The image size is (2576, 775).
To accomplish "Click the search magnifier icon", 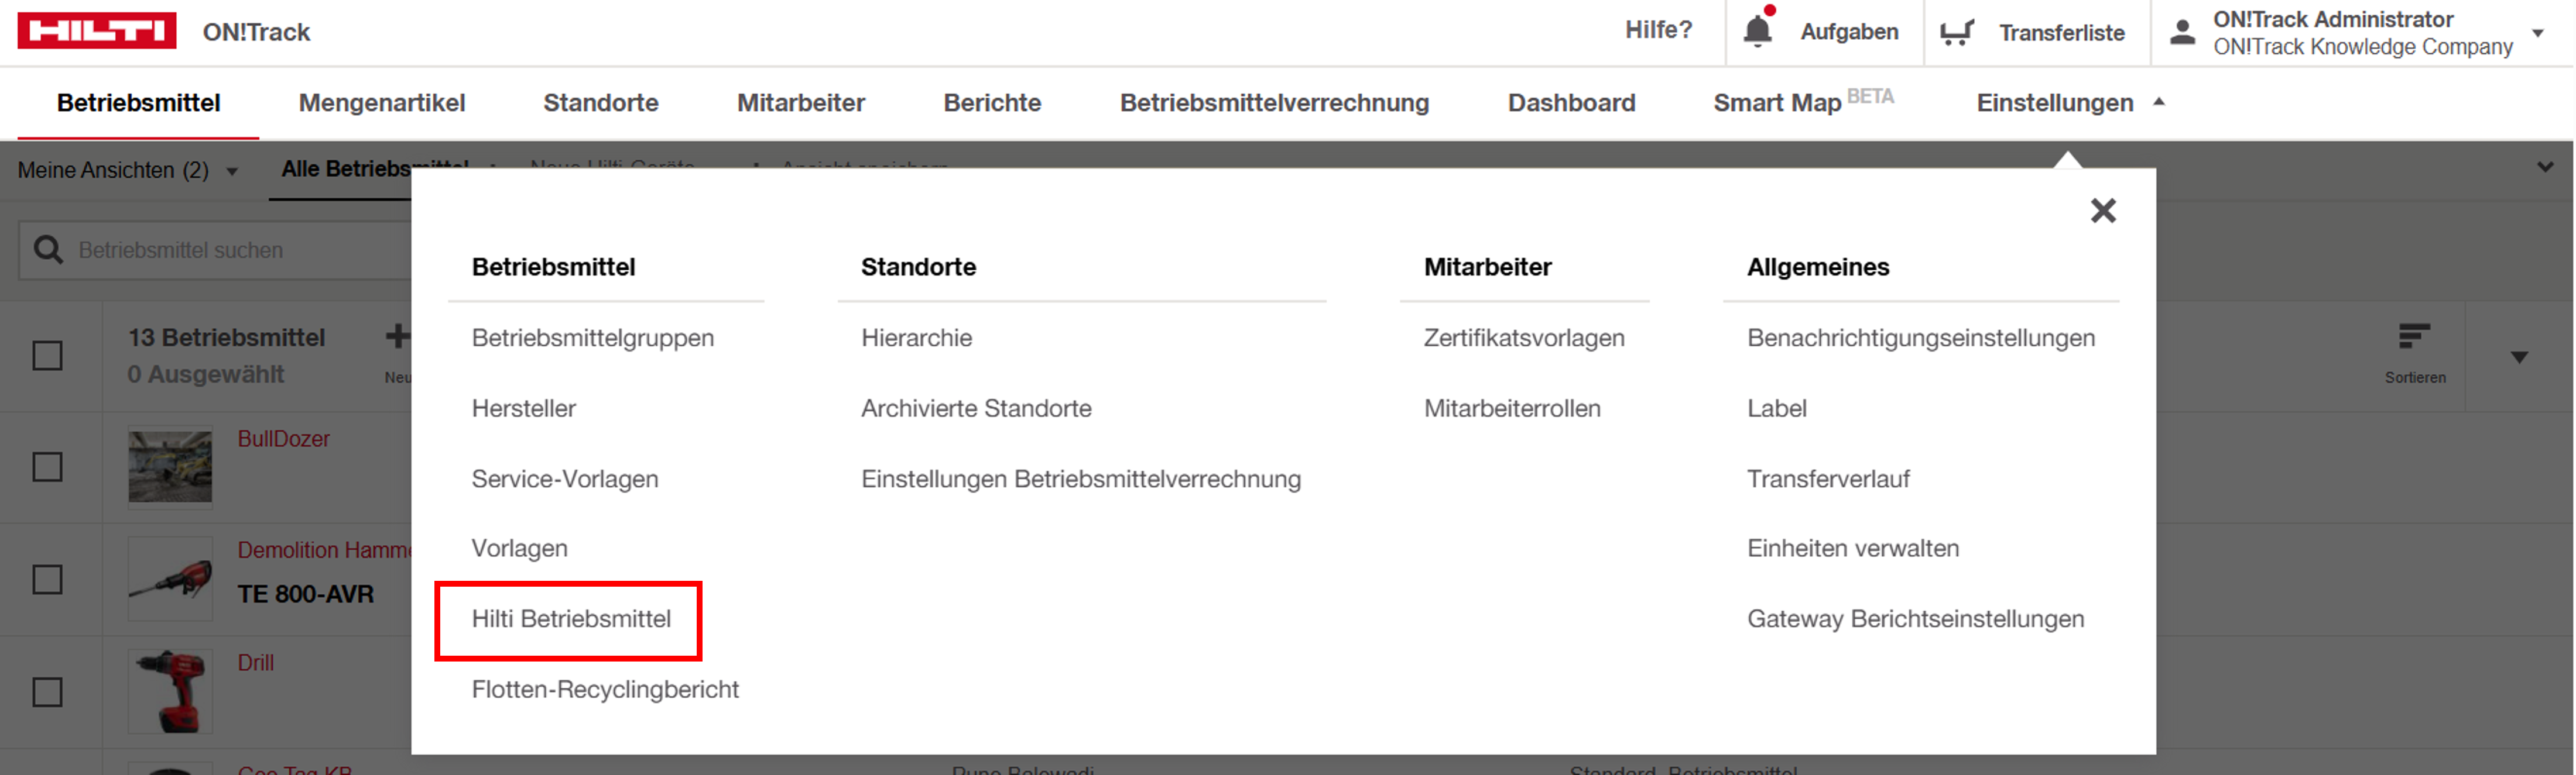I will click(x=48, y=250).
